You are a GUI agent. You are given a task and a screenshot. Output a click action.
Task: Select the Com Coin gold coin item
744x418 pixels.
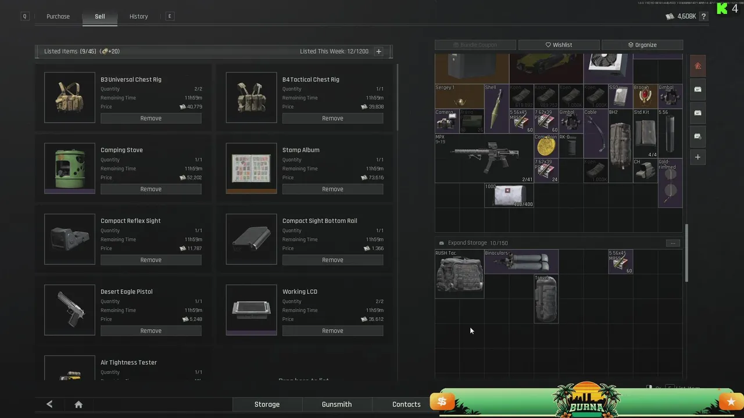546,146
